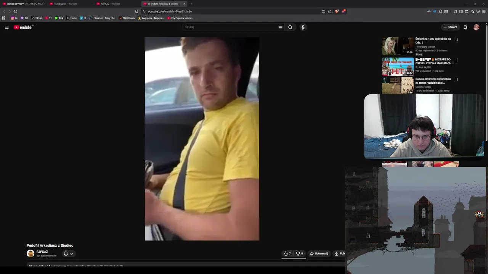Click the Udostępnij share button

(318, 253)
